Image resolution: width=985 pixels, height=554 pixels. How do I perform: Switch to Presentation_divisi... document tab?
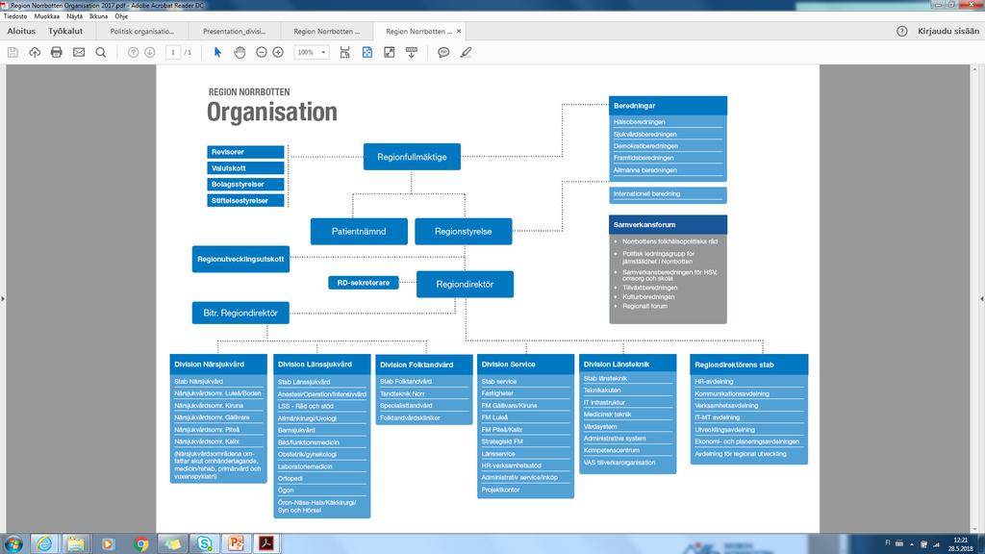point(235,31)
